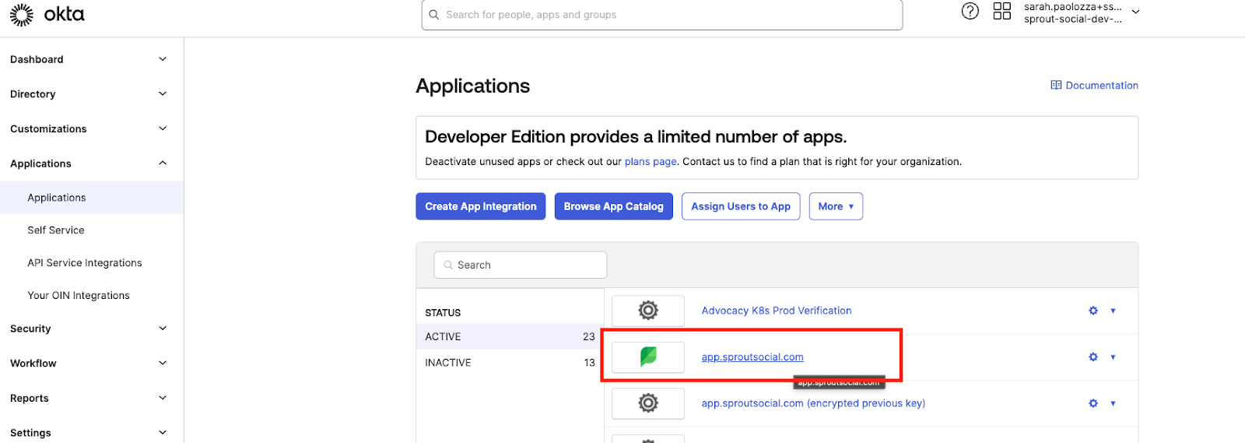Filter by ACTIVE status
Image resolution: width=1245 pixels, height=443 pixels.
[510, 336]
